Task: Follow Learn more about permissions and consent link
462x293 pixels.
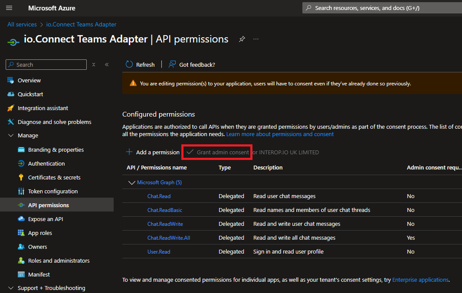Action: point(280,134)
